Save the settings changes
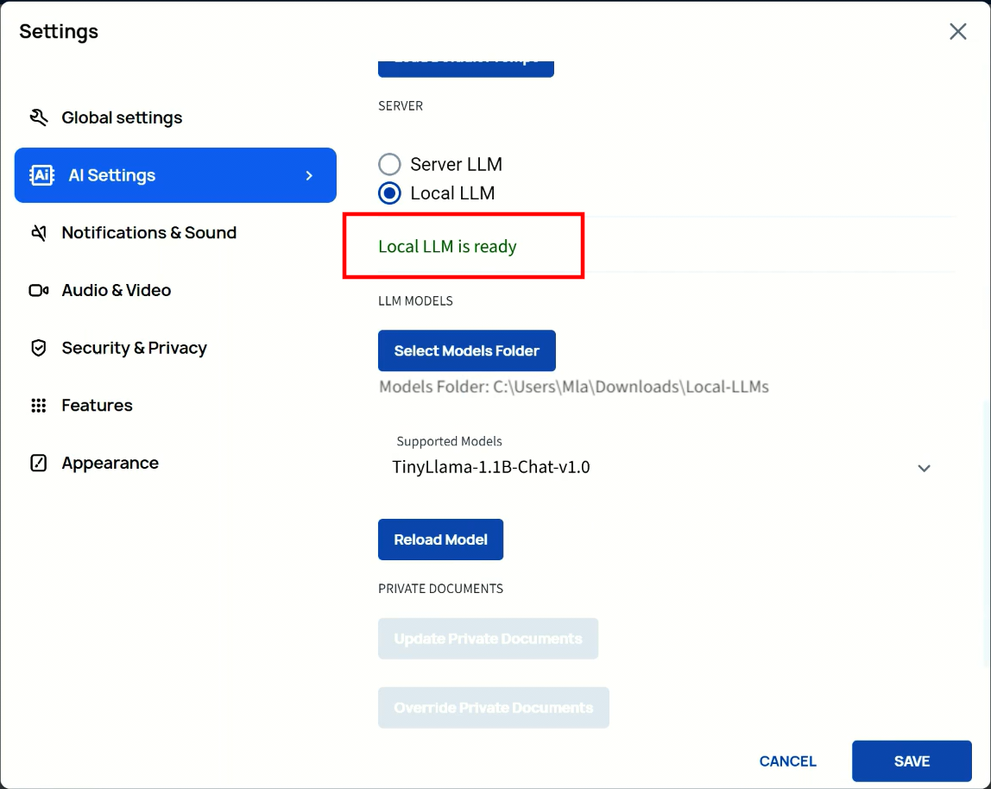Screen dimensions: 991x789 coord(911,761)
